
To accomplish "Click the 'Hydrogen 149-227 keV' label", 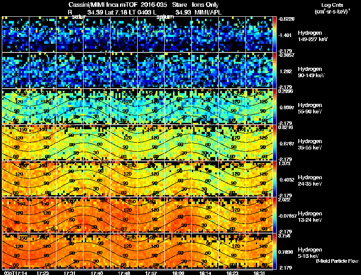I will pos(313,36).
